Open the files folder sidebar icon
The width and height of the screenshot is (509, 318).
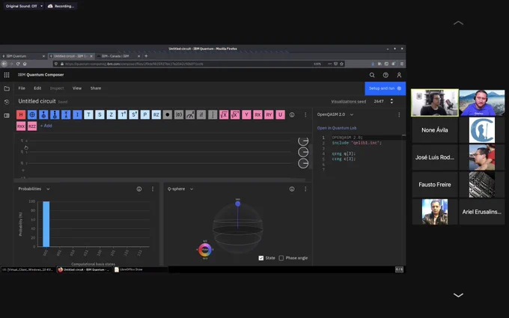(x=7, y=88)
